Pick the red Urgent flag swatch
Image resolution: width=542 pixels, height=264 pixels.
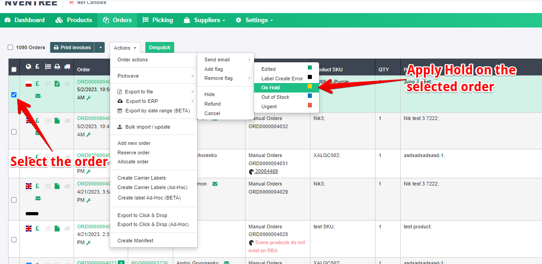click(310, 105)
